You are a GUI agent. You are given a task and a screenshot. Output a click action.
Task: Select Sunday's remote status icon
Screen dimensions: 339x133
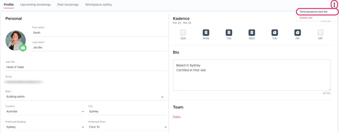pyautogui.click(x=183, y=33)
